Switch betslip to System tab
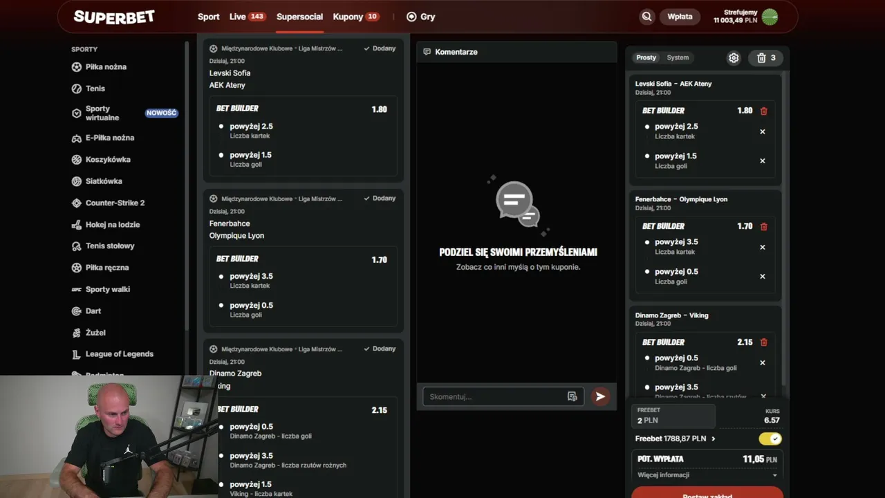Screen dimensions: 885x498 (x=678, y=58)
